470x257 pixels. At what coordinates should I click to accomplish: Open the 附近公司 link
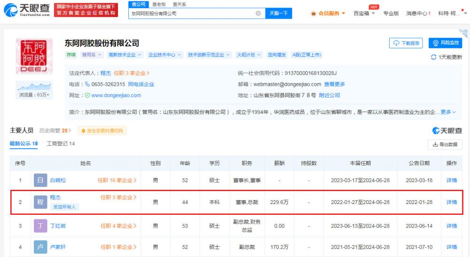pyautogui.click(x=329, y=96)
